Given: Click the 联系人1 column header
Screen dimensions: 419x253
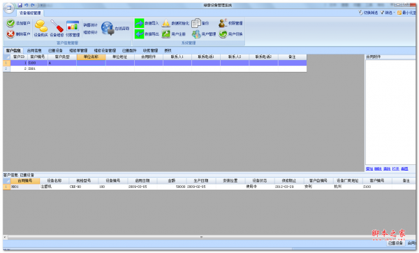Looking at the screenshot, I should [177, 57].
